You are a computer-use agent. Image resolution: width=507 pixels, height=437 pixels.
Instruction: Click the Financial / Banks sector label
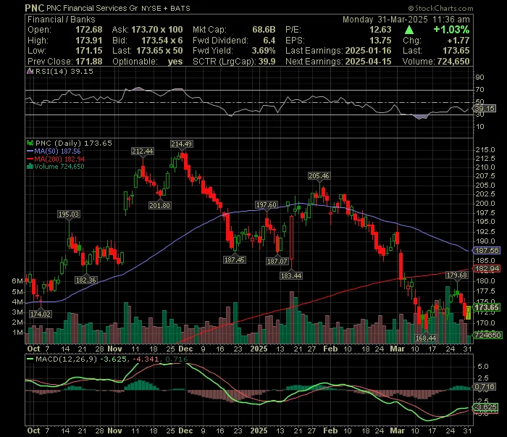[x=61, y=20]
